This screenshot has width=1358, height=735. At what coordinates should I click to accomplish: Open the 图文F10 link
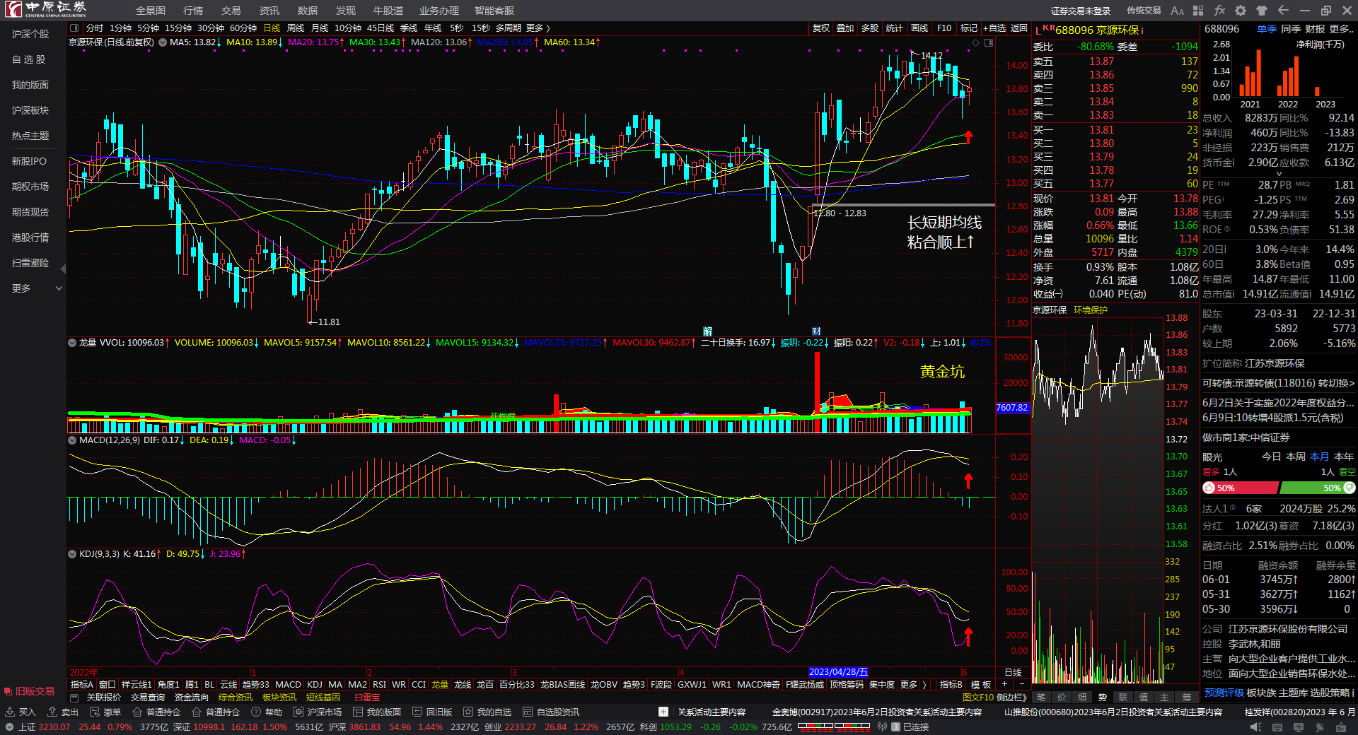[x=978, y=698]
